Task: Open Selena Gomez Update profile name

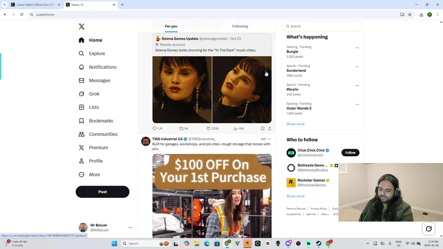Action: click(180, 39)
